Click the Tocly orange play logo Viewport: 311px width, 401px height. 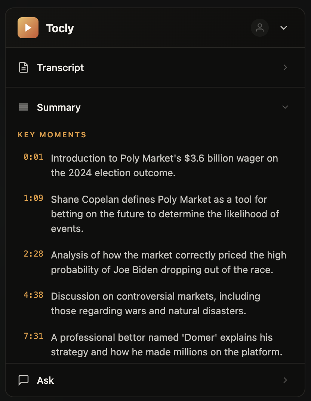[x=28, y=28]
